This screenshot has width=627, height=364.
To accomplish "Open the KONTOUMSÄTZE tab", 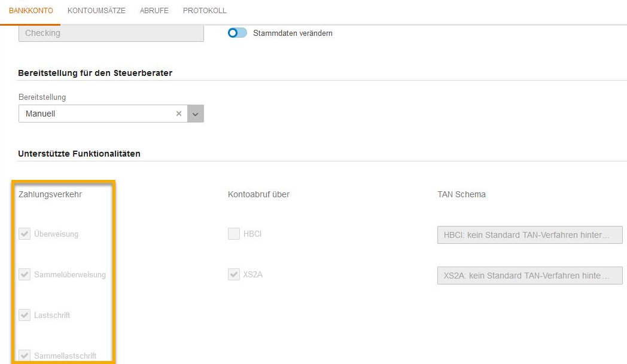I will [96, 11].
